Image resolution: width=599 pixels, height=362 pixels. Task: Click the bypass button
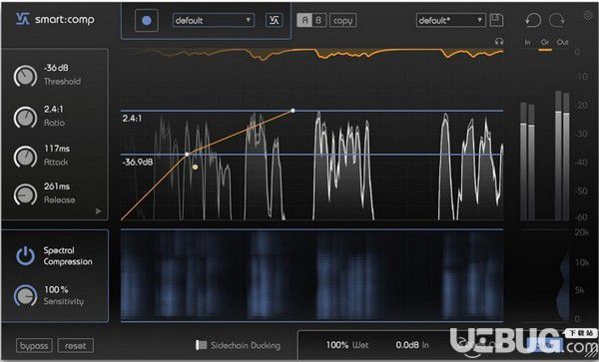click(34, 346)
